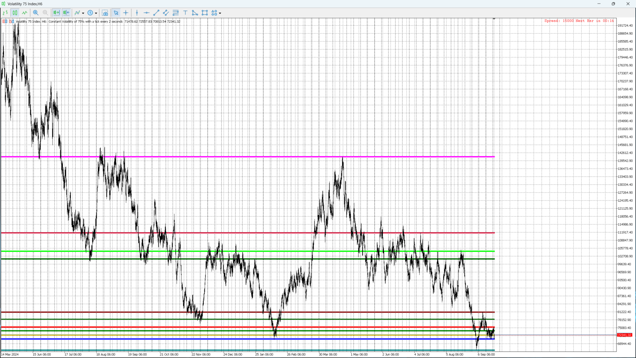Open indicators list dropdown arrow
636x358 pixels.
point(83,13)
